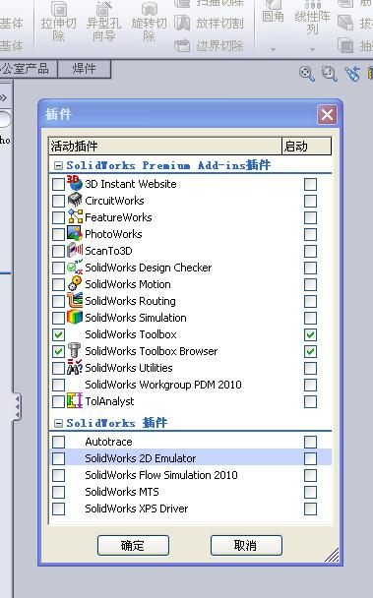Enable the Autotrace active add-in checkbox

coord(58,442)
